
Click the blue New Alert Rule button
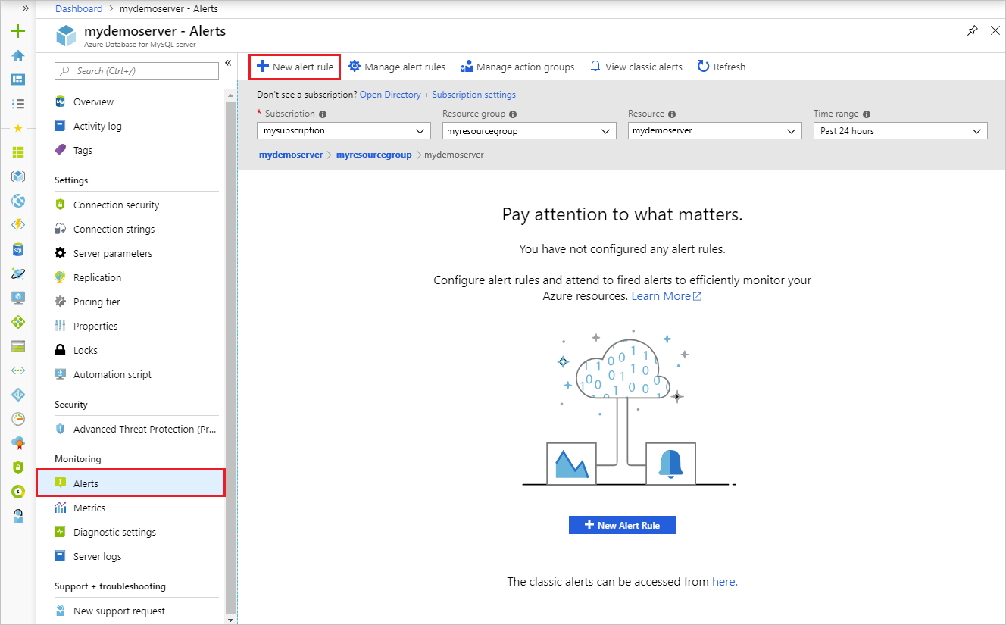pos(622,525)
